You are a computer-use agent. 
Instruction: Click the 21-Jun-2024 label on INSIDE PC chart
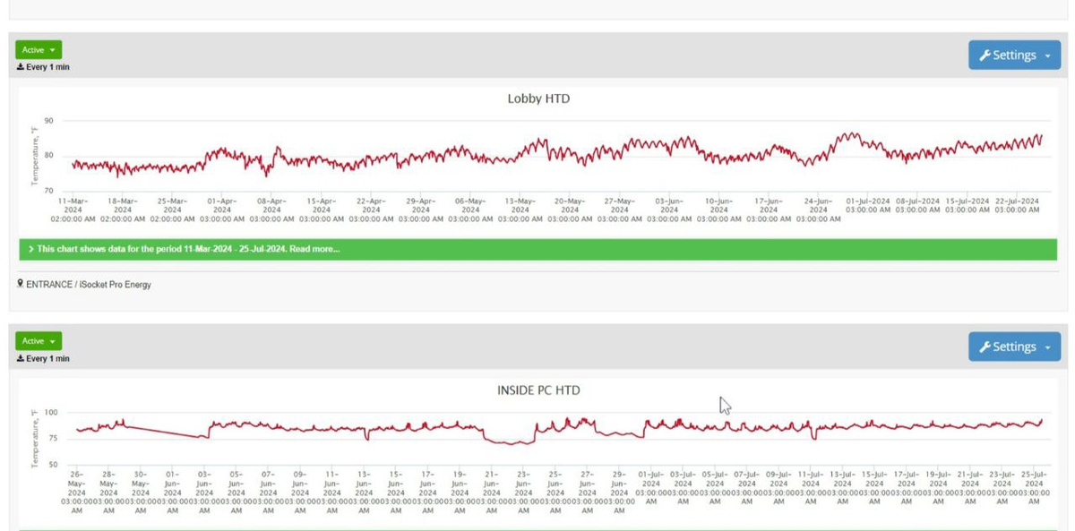coord(491,492)
